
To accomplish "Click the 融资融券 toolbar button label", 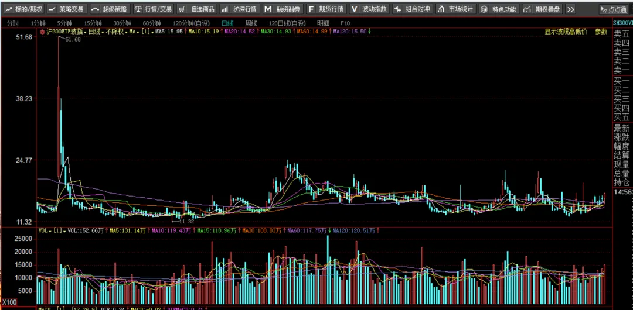I will point(288,9).
